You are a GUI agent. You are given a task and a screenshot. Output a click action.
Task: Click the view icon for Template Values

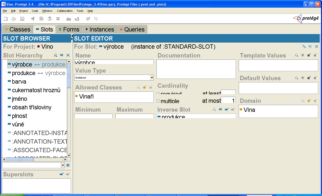click(x=296, y=55)
